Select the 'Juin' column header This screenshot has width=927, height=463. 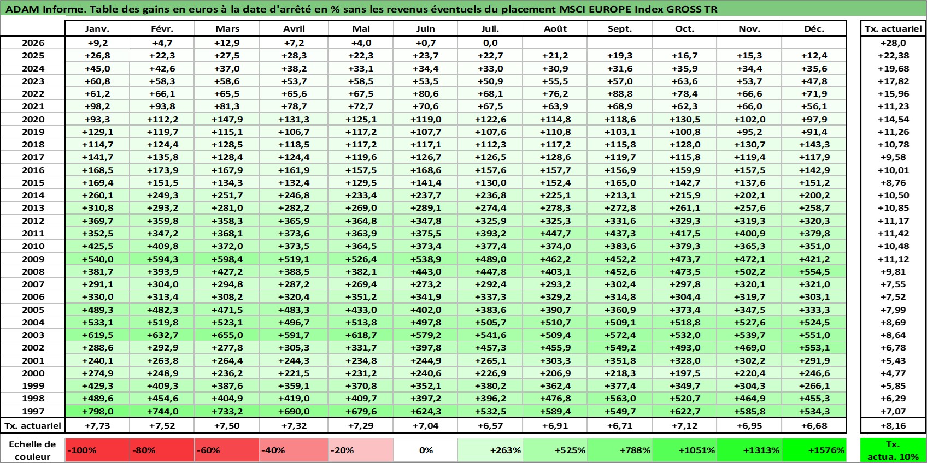pyautogui.click(x=426, y=28)
